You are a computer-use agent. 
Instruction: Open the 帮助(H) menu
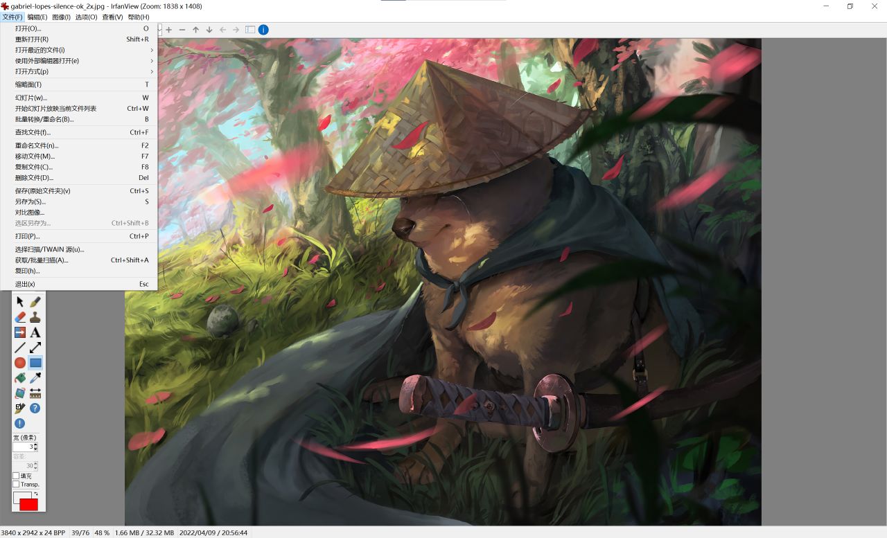pyautogui.click(x=139, y=17)
